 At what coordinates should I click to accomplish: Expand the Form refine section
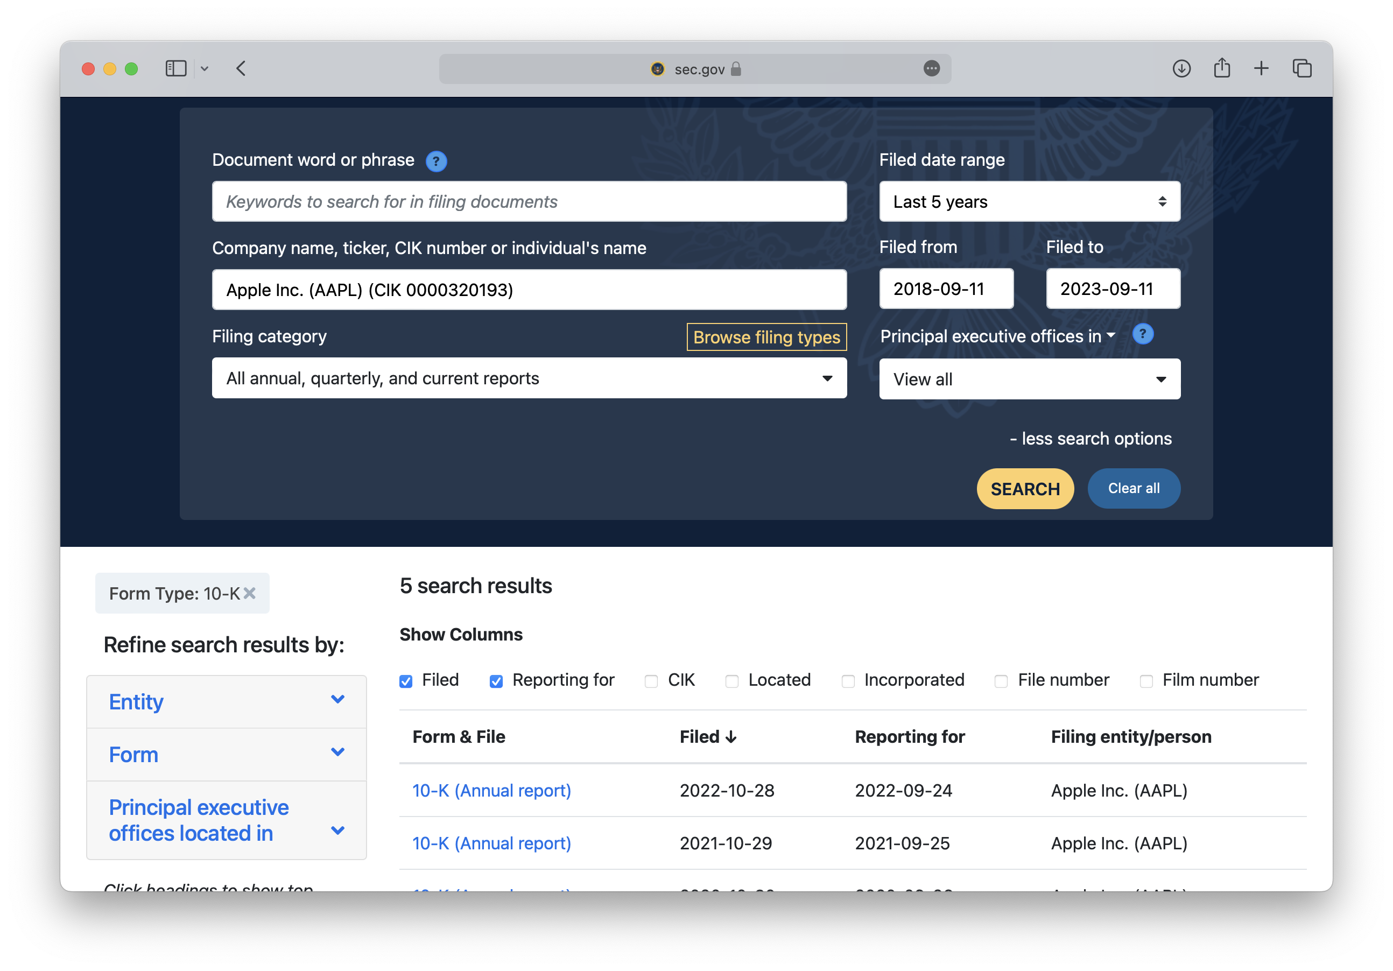coord(226,754)
